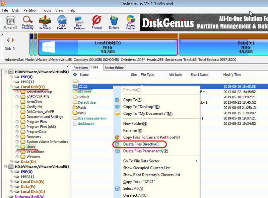
Task: Select Rename (R) in context menu
Action: (x=133, y=130)
